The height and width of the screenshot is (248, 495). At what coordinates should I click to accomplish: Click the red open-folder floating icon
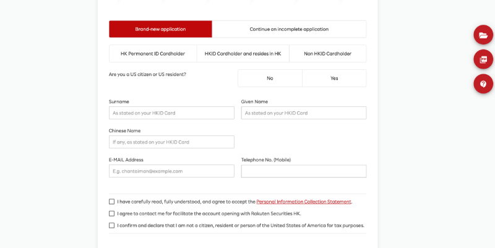click(x=483, y=35)
